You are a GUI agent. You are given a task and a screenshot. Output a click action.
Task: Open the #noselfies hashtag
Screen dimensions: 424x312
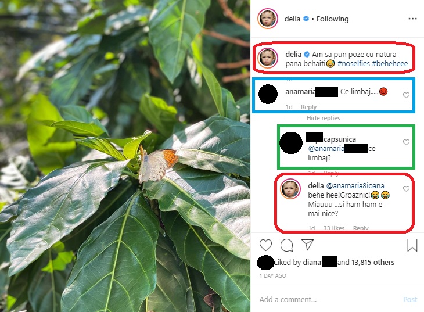[353, 63]
